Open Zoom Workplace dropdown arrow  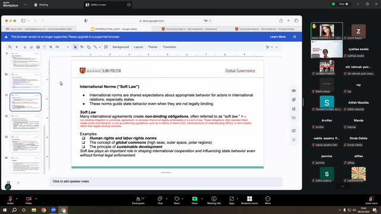tap(25, 4)
